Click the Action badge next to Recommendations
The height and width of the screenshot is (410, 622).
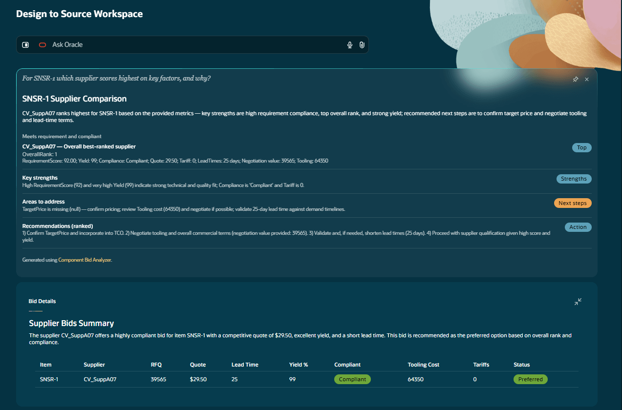coord(578,227)
